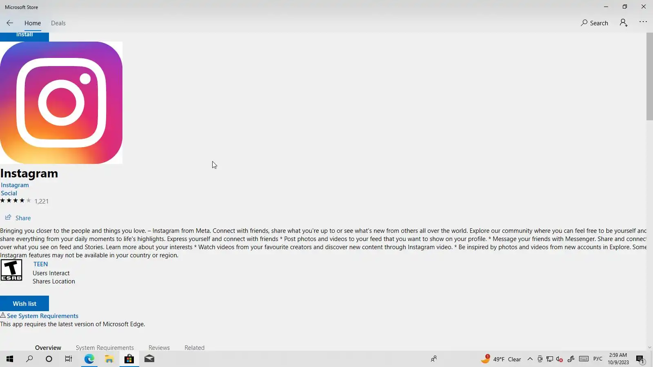Select the Instagram app title heading
The width and height of the screenshot is (653, 367).
(29, 173)
